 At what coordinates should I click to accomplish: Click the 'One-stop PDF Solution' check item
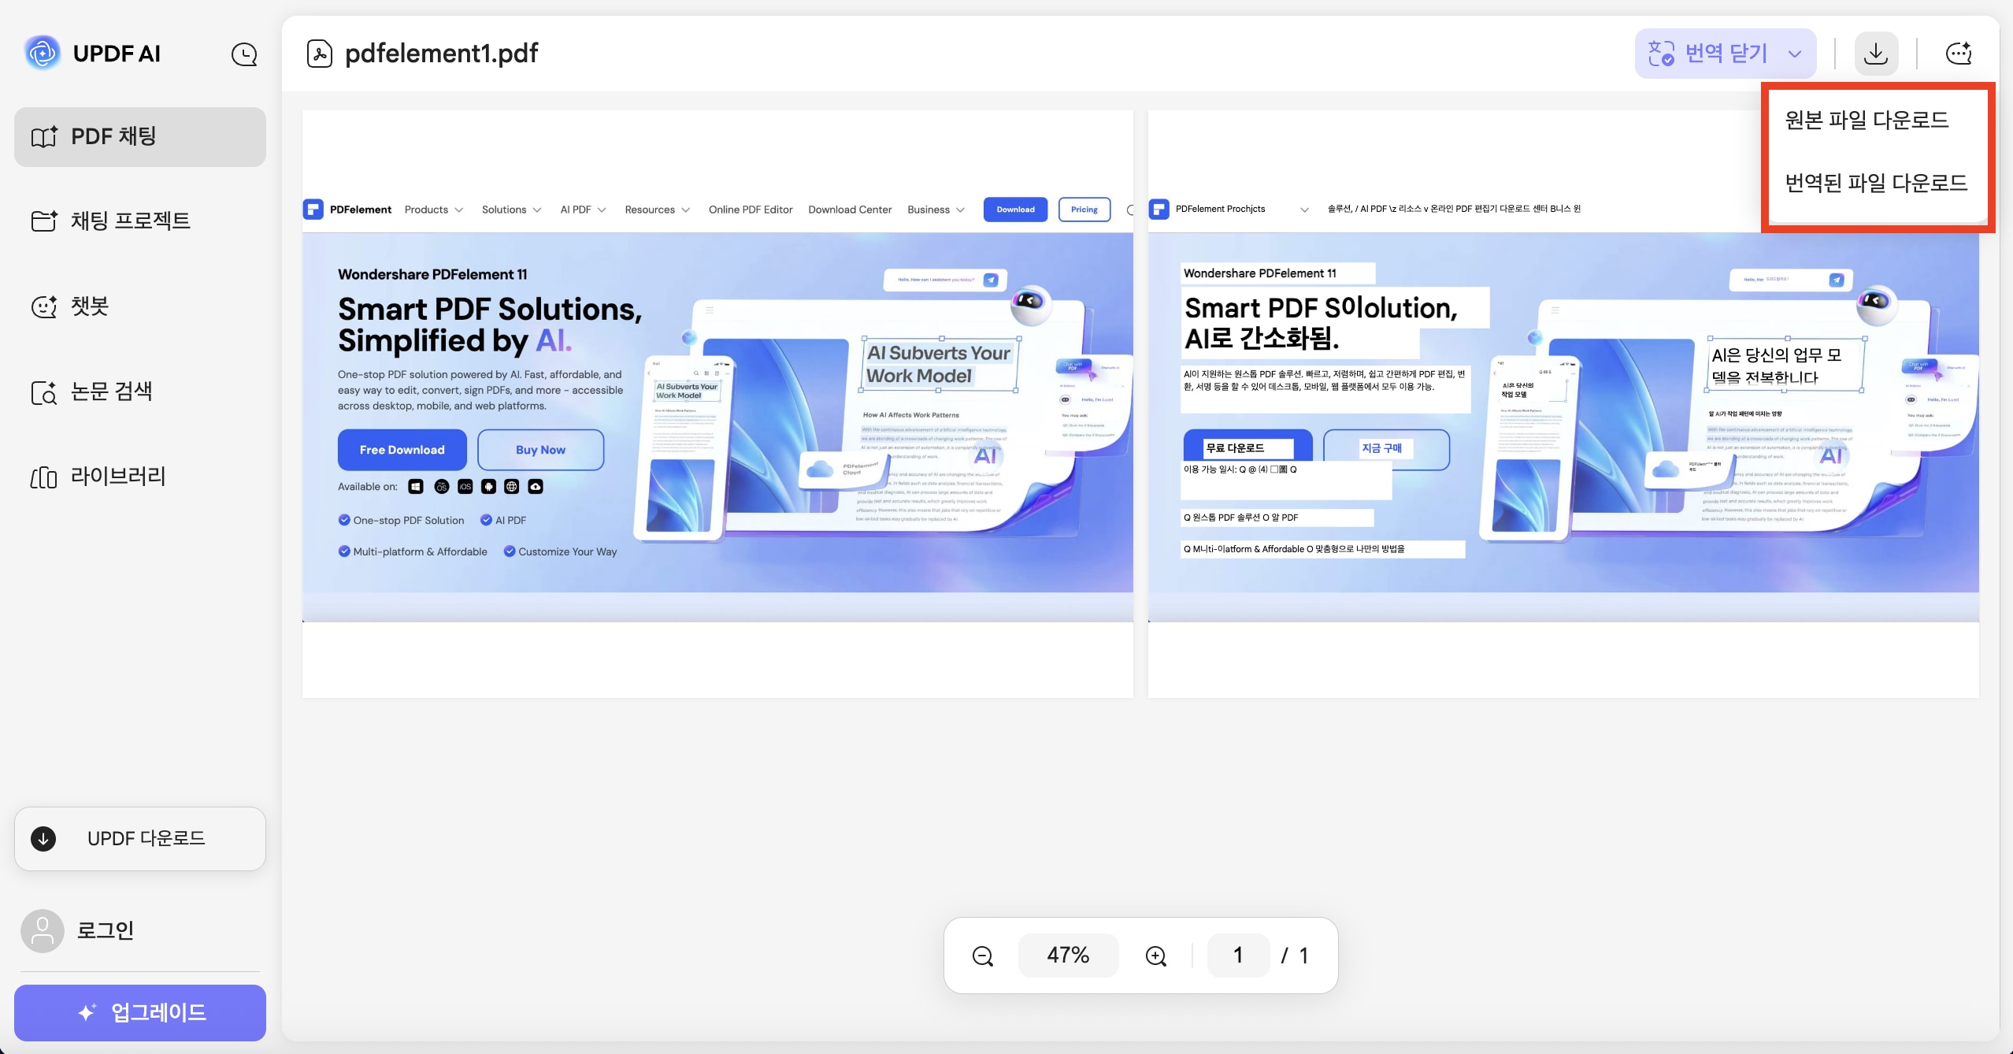coord(402,520)
